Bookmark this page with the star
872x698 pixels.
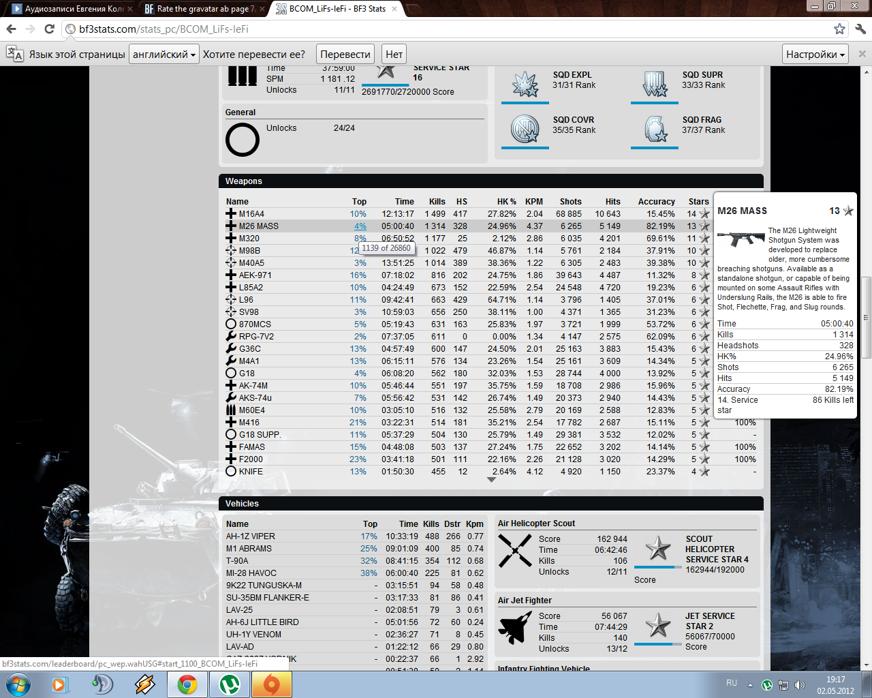[x=839, y=29]
